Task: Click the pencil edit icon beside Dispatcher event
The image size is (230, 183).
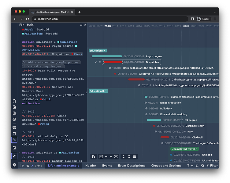Action: (96, 62)
